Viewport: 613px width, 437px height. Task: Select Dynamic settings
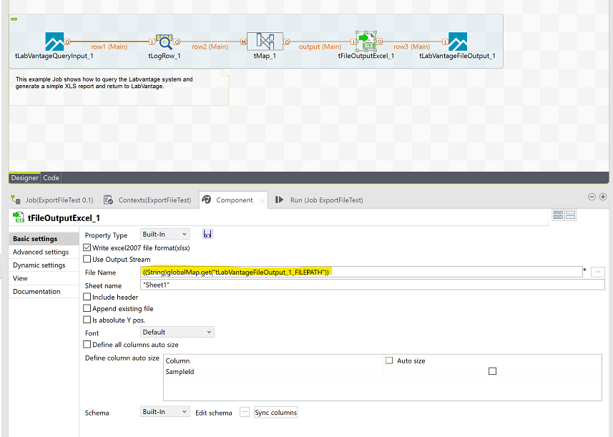(x=44, y=265)
